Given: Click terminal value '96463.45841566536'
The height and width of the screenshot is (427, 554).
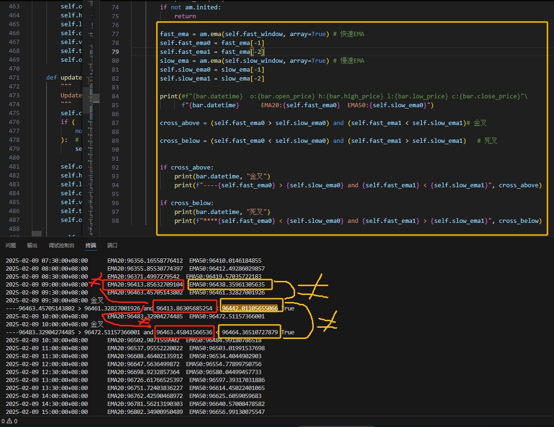Looking at the screenshot, I should click(185, 332).
